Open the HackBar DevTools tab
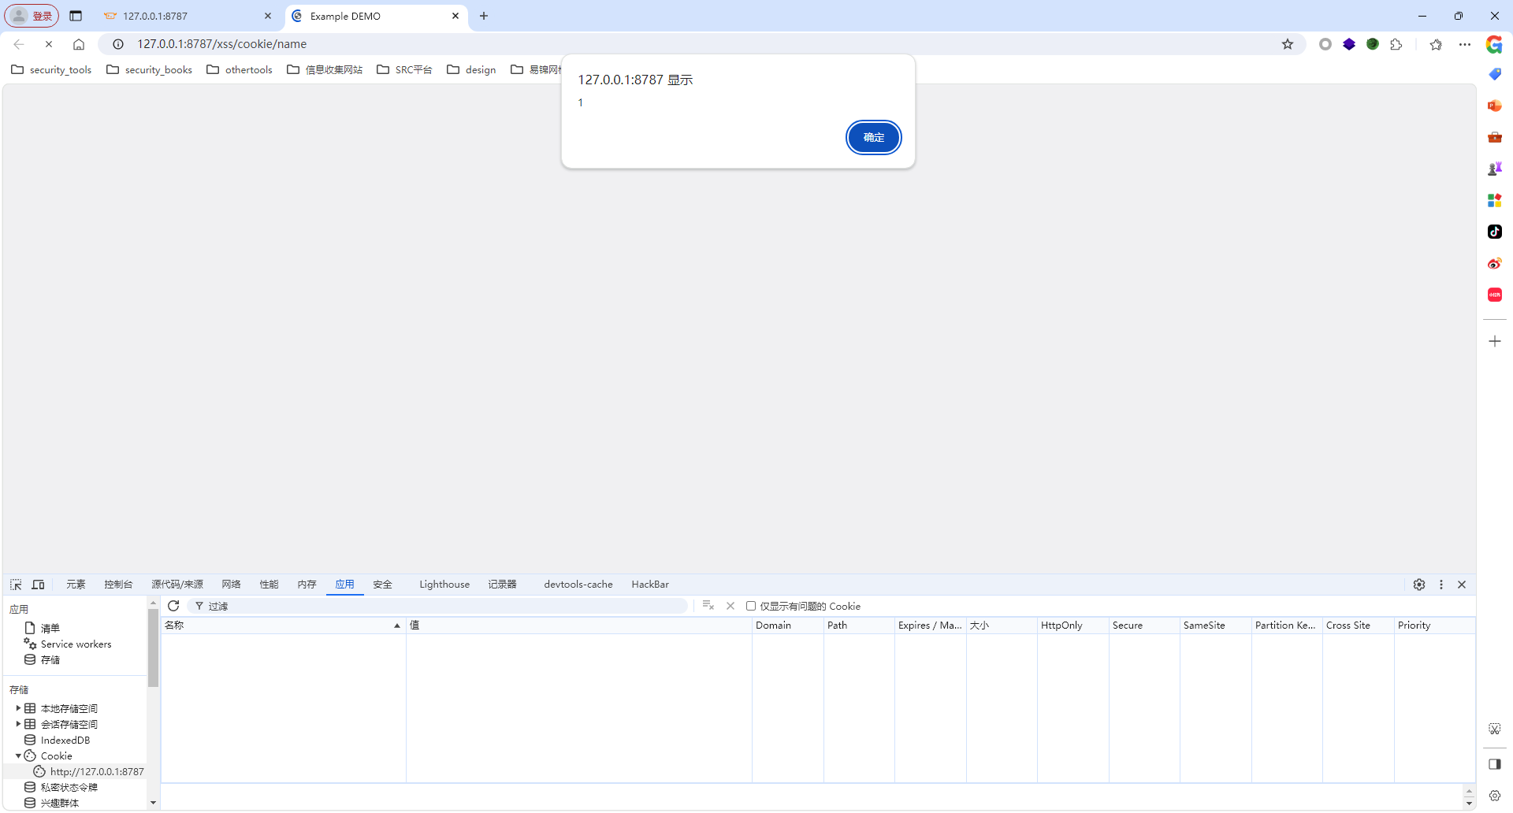The width and height of the screenshot is (1513, 813). click(649, 585)
